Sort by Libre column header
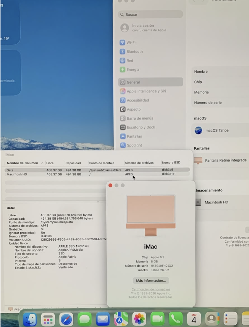249x327 pixels. click(x=50, y=163)
